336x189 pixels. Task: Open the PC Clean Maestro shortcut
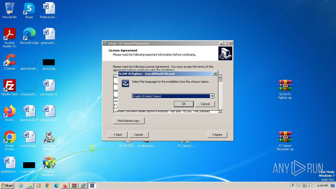pos(49,141)
